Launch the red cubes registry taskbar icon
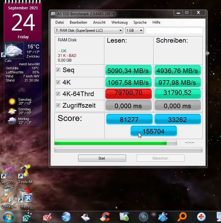 point(47,217)
